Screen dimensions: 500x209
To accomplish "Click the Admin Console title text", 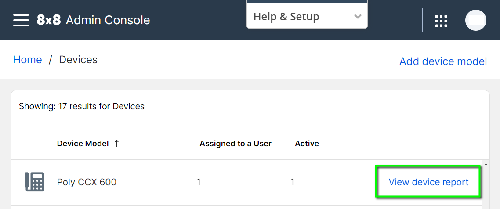I will point(108,20).
